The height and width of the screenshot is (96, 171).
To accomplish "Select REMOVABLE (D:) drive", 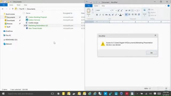I will pyautogui.click(x=11, y=40).
